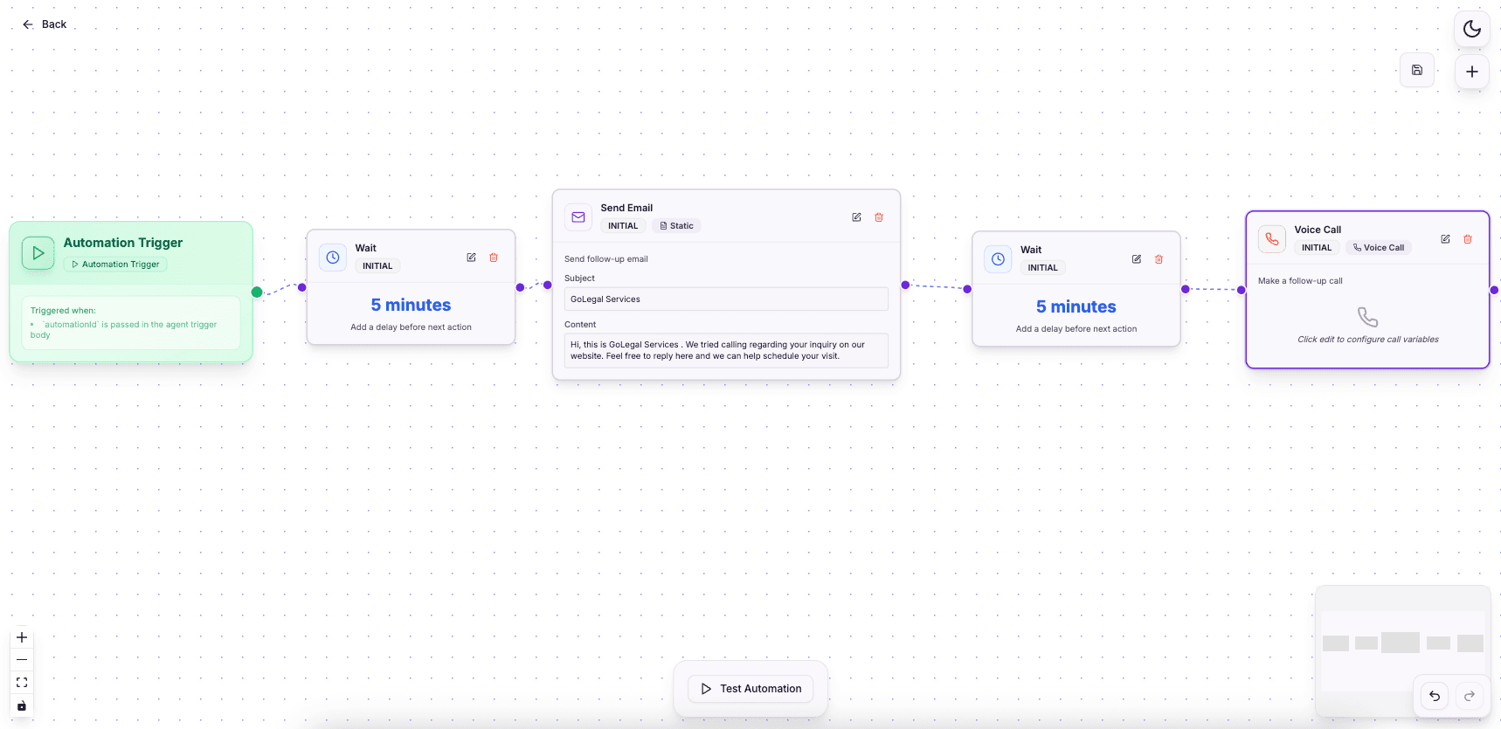Screen dimensions: 1501x729
Task: Delete the Send Email node
Action: point(879,217)
